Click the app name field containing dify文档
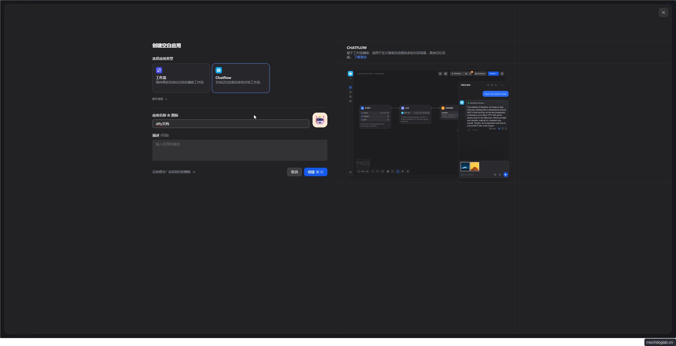The image size is (676, 346). pos(230,124)
